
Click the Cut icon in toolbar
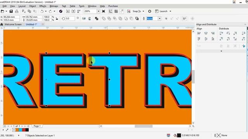tap(24, 11)
